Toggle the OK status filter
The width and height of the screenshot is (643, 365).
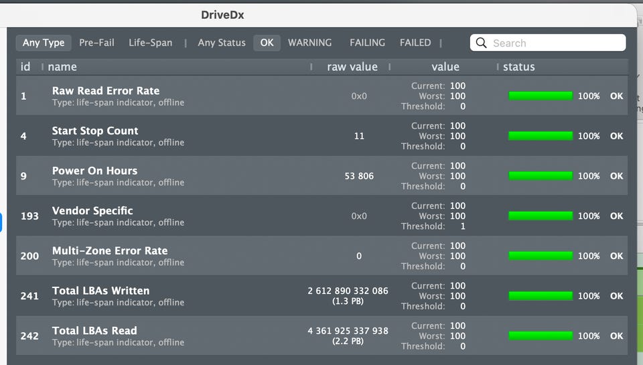coord(267,43)
